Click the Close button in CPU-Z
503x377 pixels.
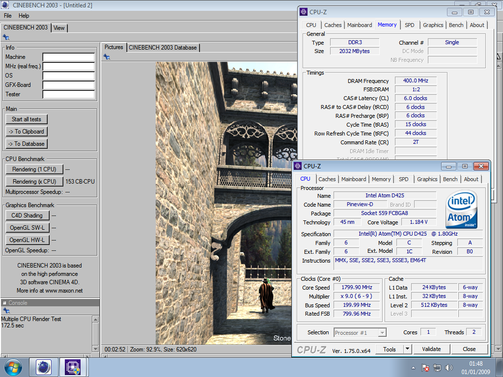(x=469, y=349)
